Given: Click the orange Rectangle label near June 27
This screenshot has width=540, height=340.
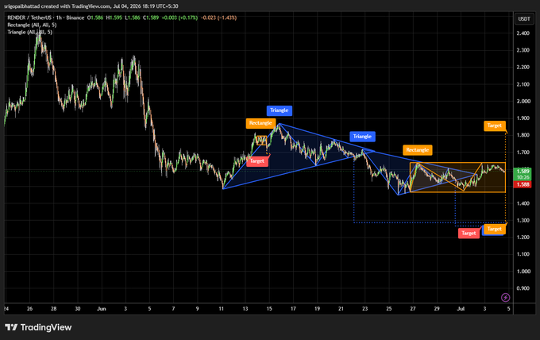Looking at the screenshot, I should click(x=418, y=150).
